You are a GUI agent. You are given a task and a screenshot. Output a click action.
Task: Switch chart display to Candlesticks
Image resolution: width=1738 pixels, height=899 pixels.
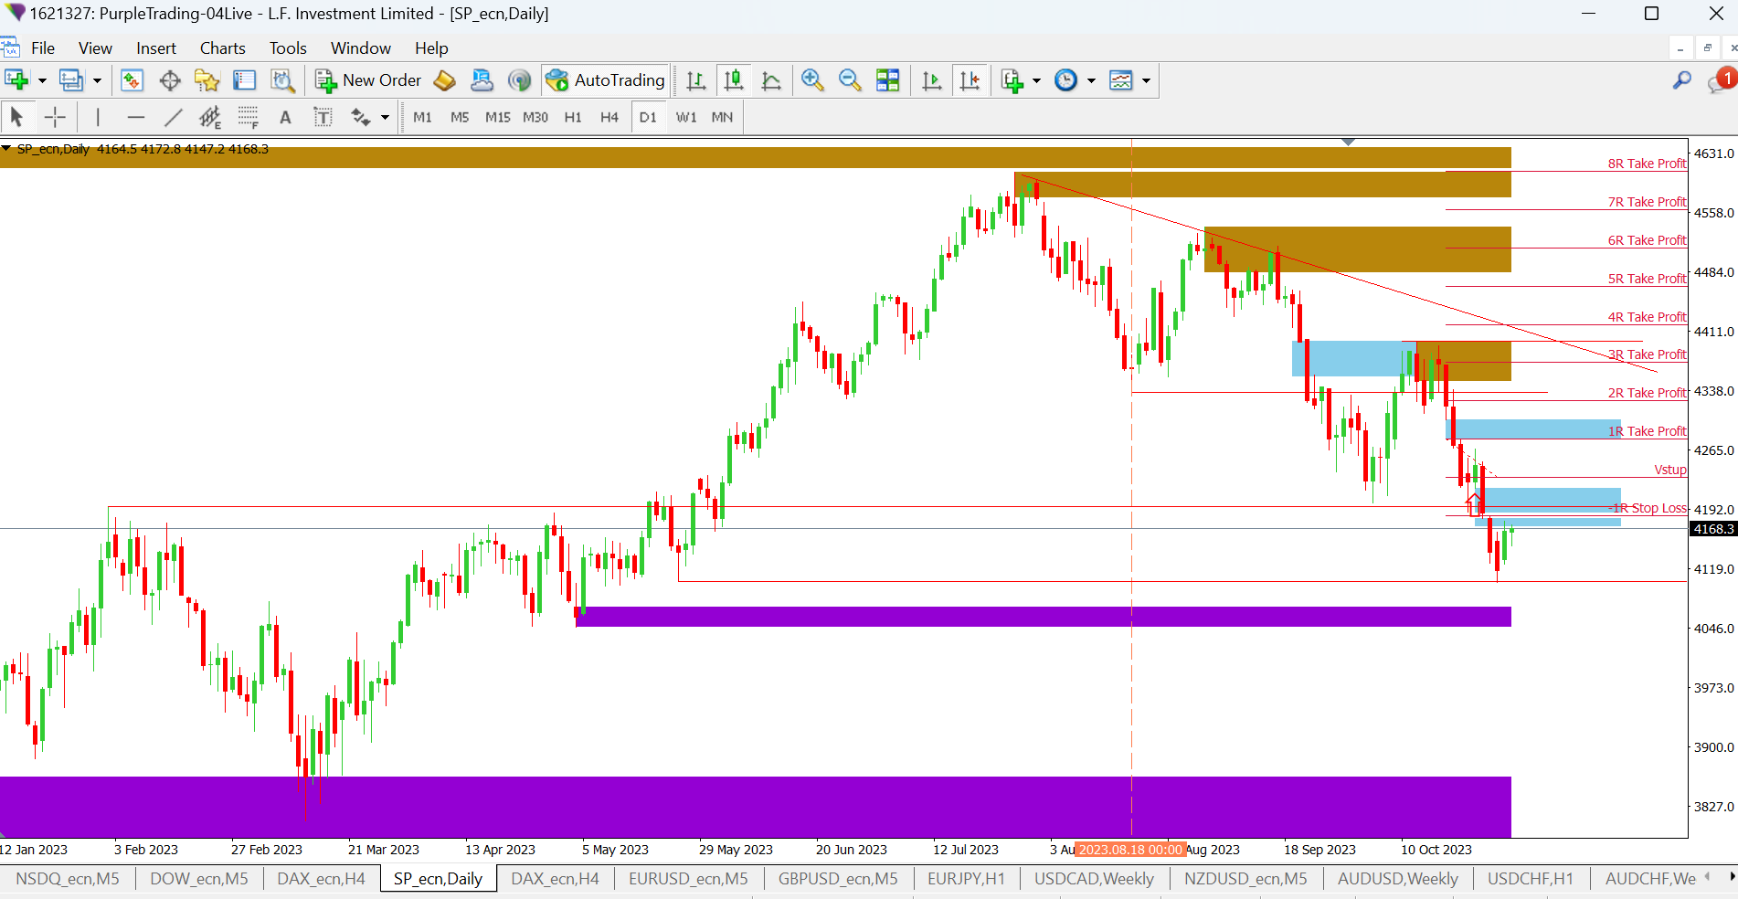pos(733,80)
